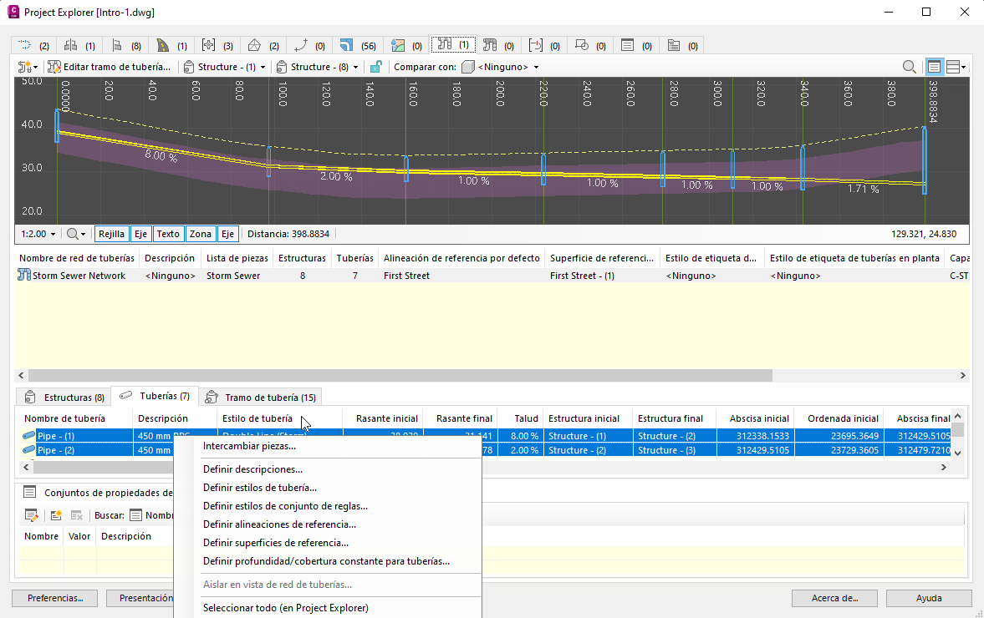Viewport: 984px width, 618px height.
Task: Toggle the Texto display button
Action: tap(168, 235)
